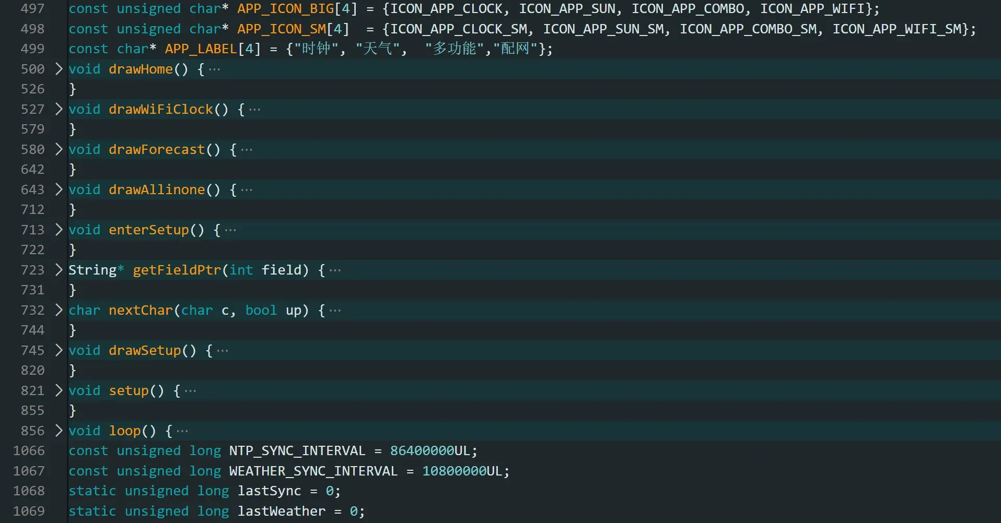The image size is (1001, 523).
Task: Click the nextChar function name
Action: [x=141, y=310]
